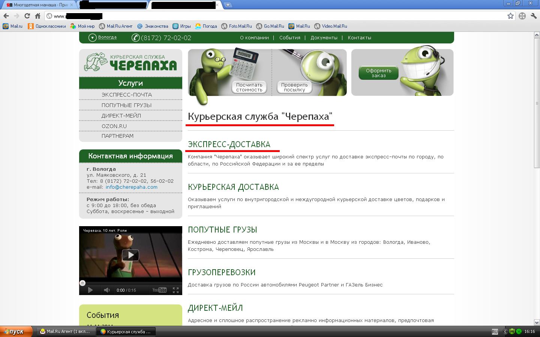Click the Посчитать стоимость button

pos(249,87)
